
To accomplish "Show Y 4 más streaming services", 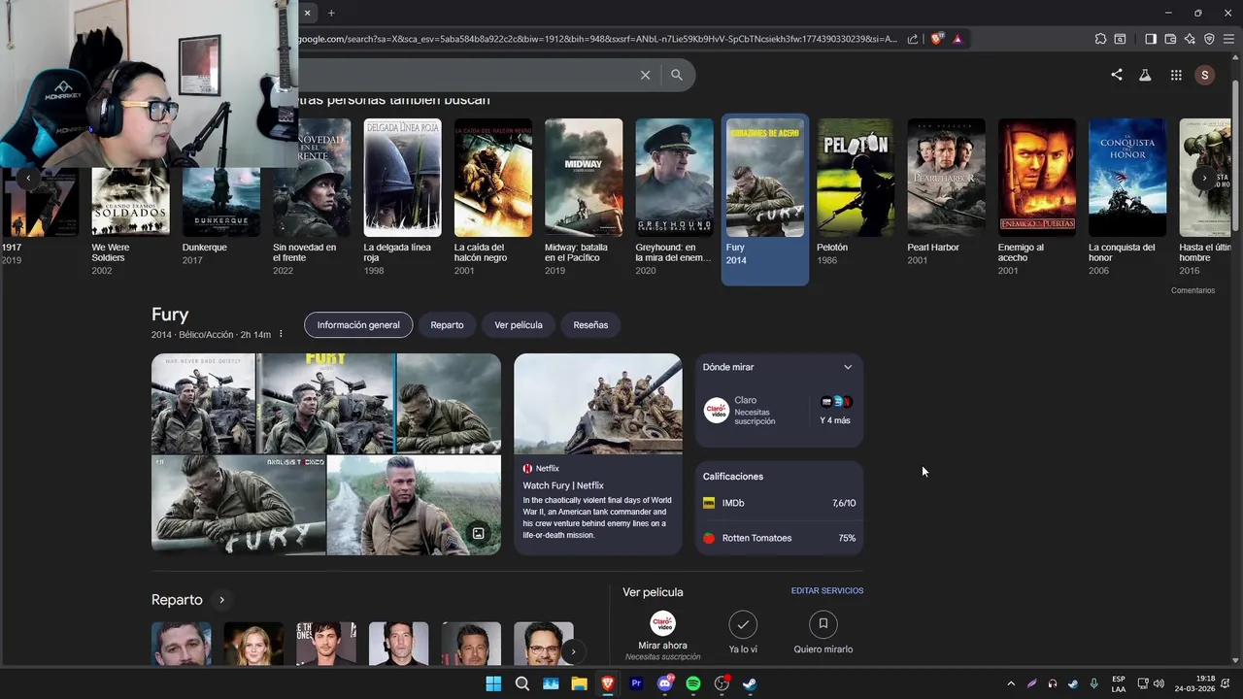I will [835, 412].
